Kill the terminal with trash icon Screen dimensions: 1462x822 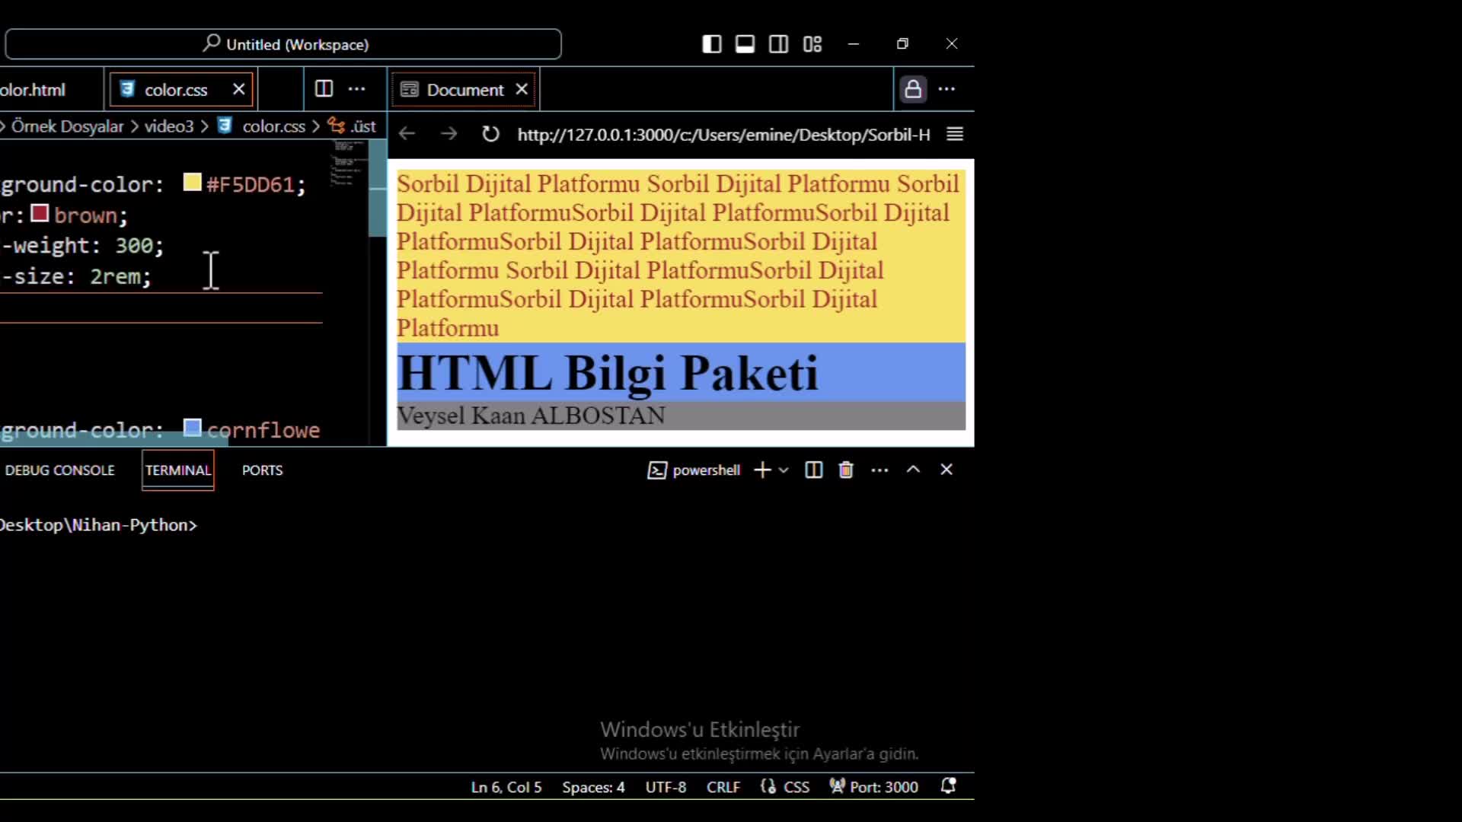(846, 470)
